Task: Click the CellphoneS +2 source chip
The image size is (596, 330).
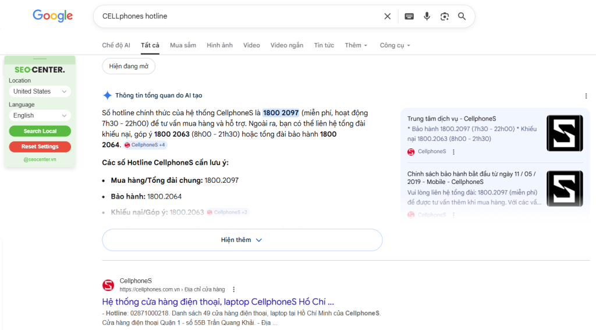Action: click(x=228, y=212)
